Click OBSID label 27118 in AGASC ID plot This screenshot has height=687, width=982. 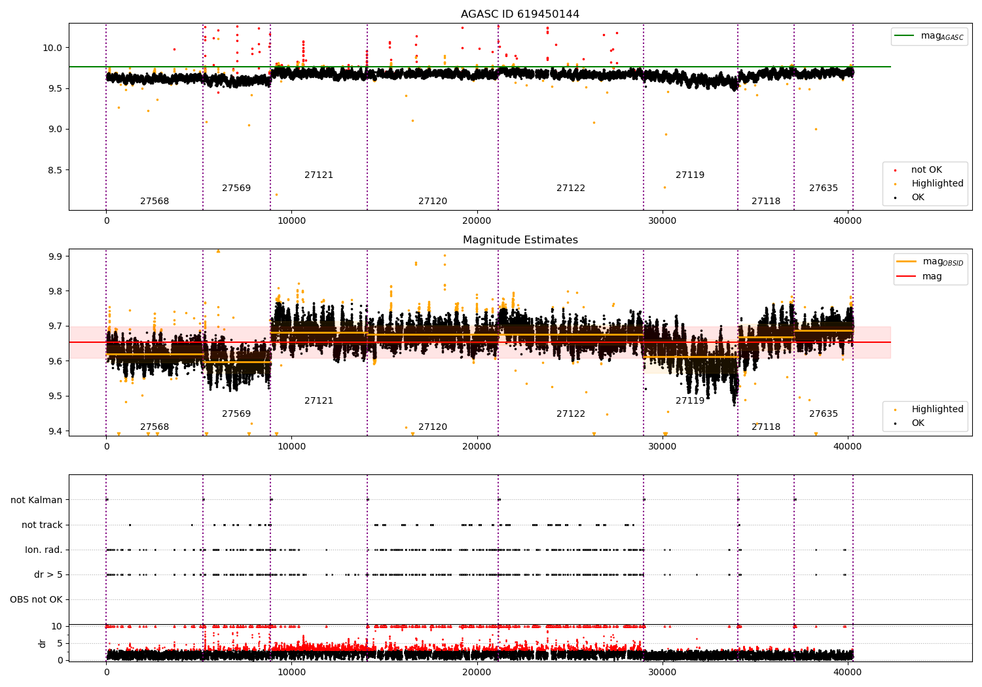click(766, 202)
